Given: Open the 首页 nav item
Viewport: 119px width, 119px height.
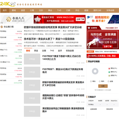Looking at the screenshot, I should (x=5, y=10).
